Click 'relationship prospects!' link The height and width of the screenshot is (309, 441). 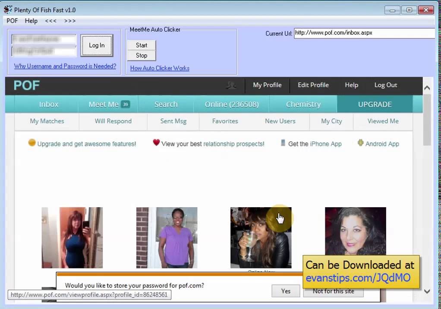(x=234, y=144)
